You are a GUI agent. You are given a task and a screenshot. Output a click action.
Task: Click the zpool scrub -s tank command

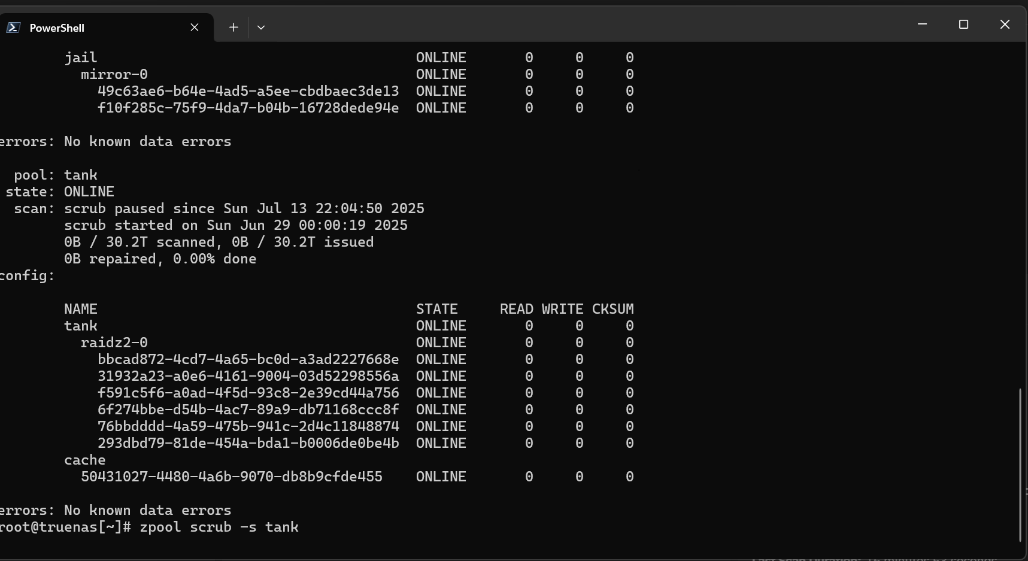(219, 527)
